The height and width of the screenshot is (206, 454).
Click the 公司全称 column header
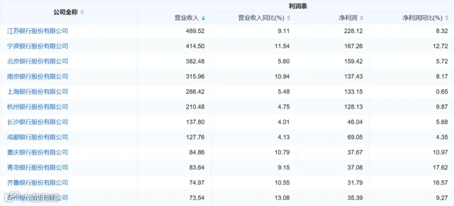click(66, 13)
